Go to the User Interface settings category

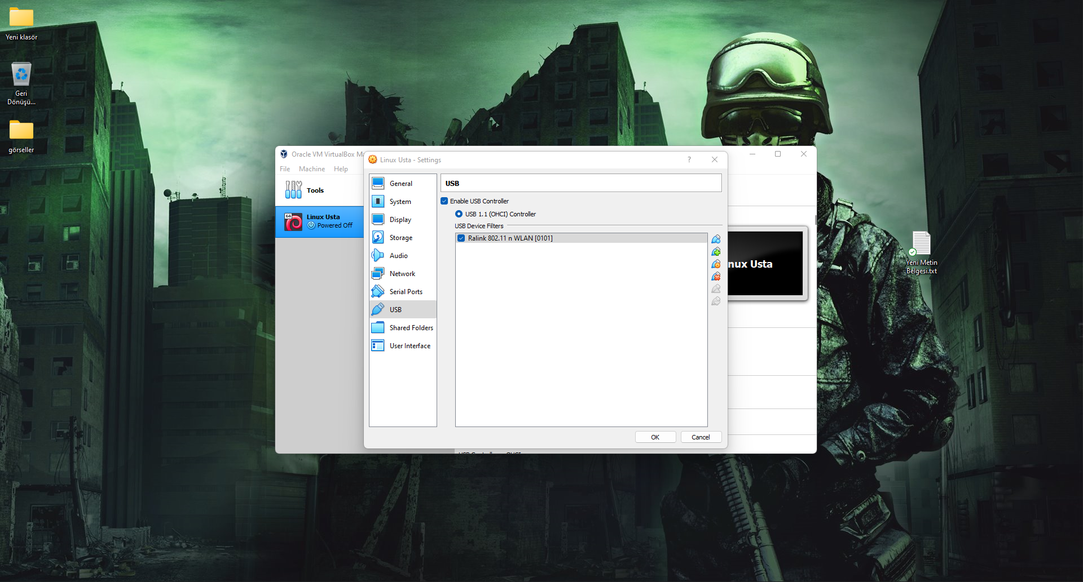tap(403, 346)
